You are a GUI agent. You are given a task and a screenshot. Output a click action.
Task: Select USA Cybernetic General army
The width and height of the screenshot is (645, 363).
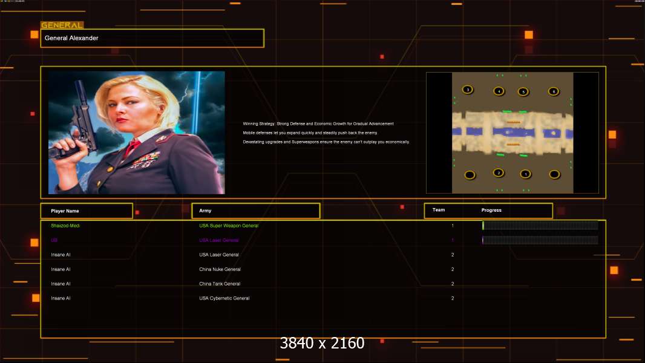224,298
